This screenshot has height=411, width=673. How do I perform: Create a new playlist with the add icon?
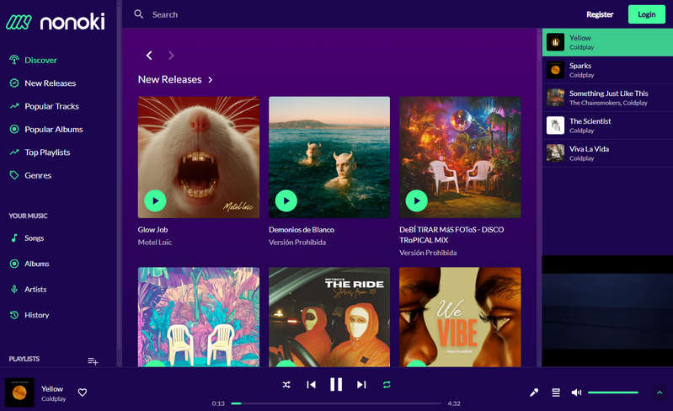pyautogui.click(x=93, y=361)
